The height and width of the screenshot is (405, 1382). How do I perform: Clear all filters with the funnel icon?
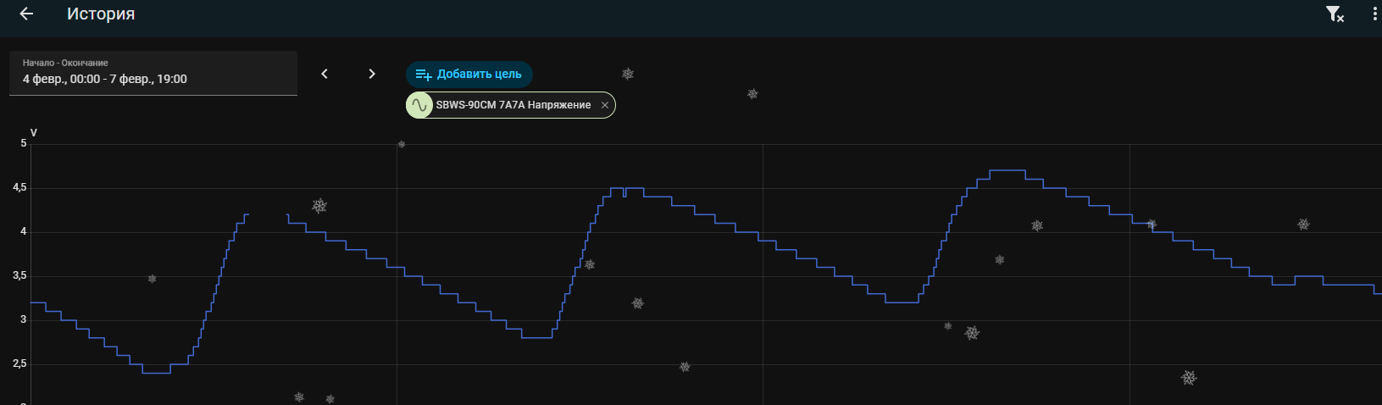(1334, 14)
